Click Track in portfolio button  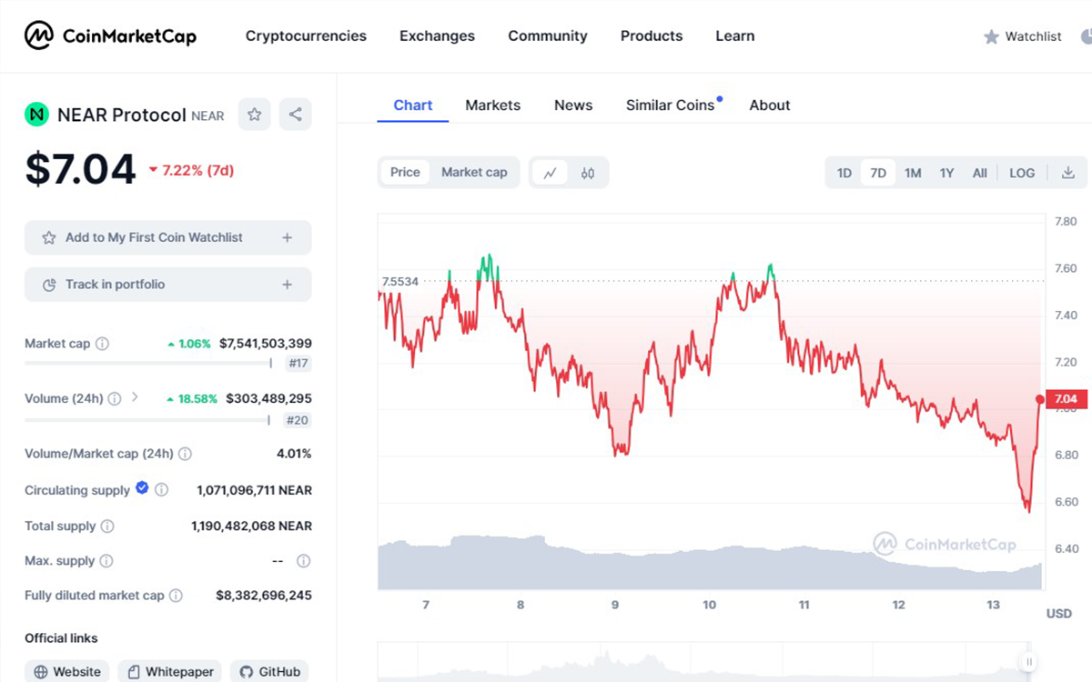168,285
